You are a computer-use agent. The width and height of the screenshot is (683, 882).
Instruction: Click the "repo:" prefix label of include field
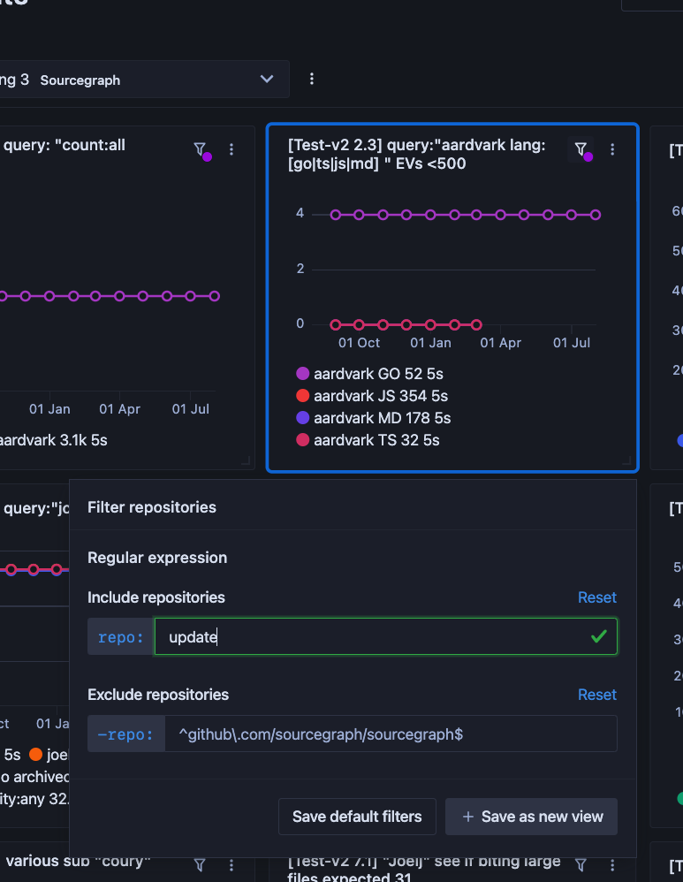(x=120, y=636)
